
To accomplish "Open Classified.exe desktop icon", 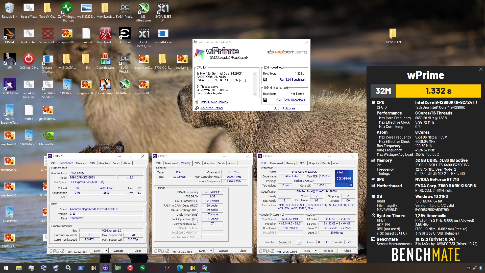I will click(x=105, y=61).
